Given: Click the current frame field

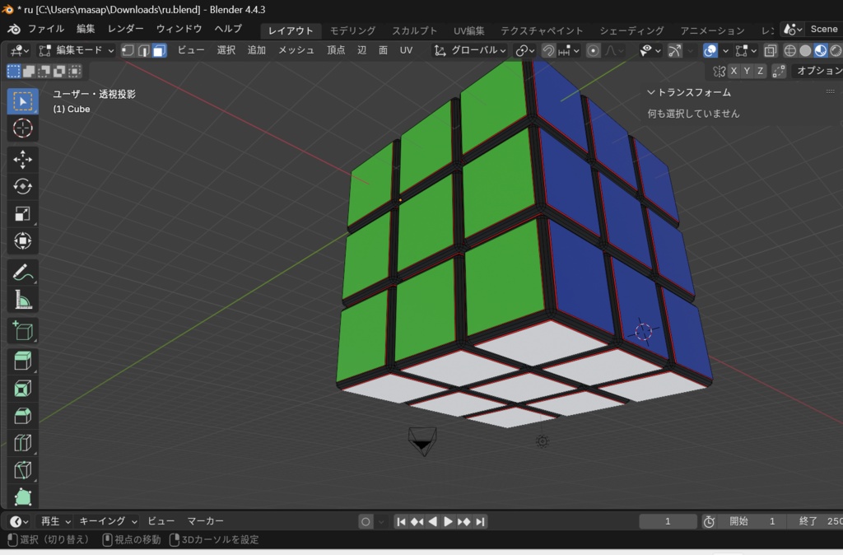Looking at the screenshot, I should [x=668, y=522].
